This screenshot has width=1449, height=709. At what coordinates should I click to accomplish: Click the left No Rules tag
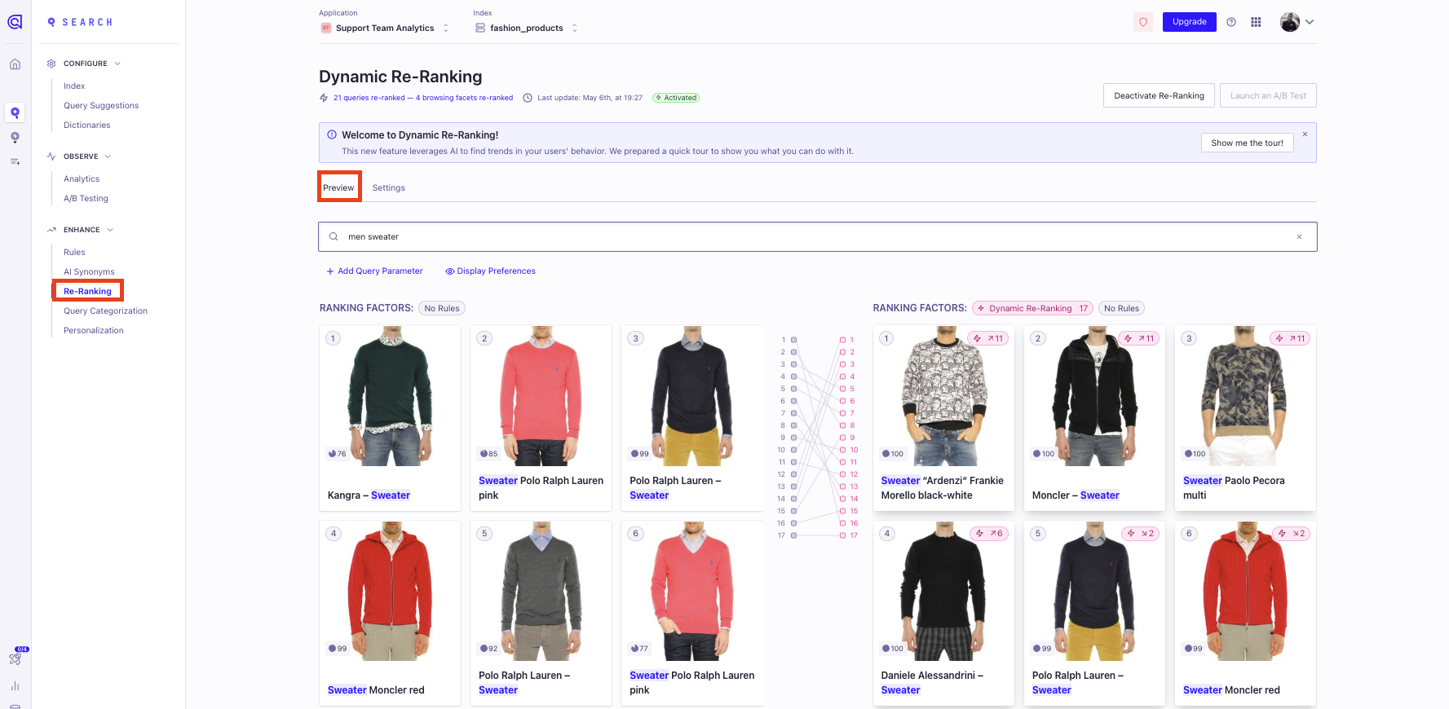(442, 308)
